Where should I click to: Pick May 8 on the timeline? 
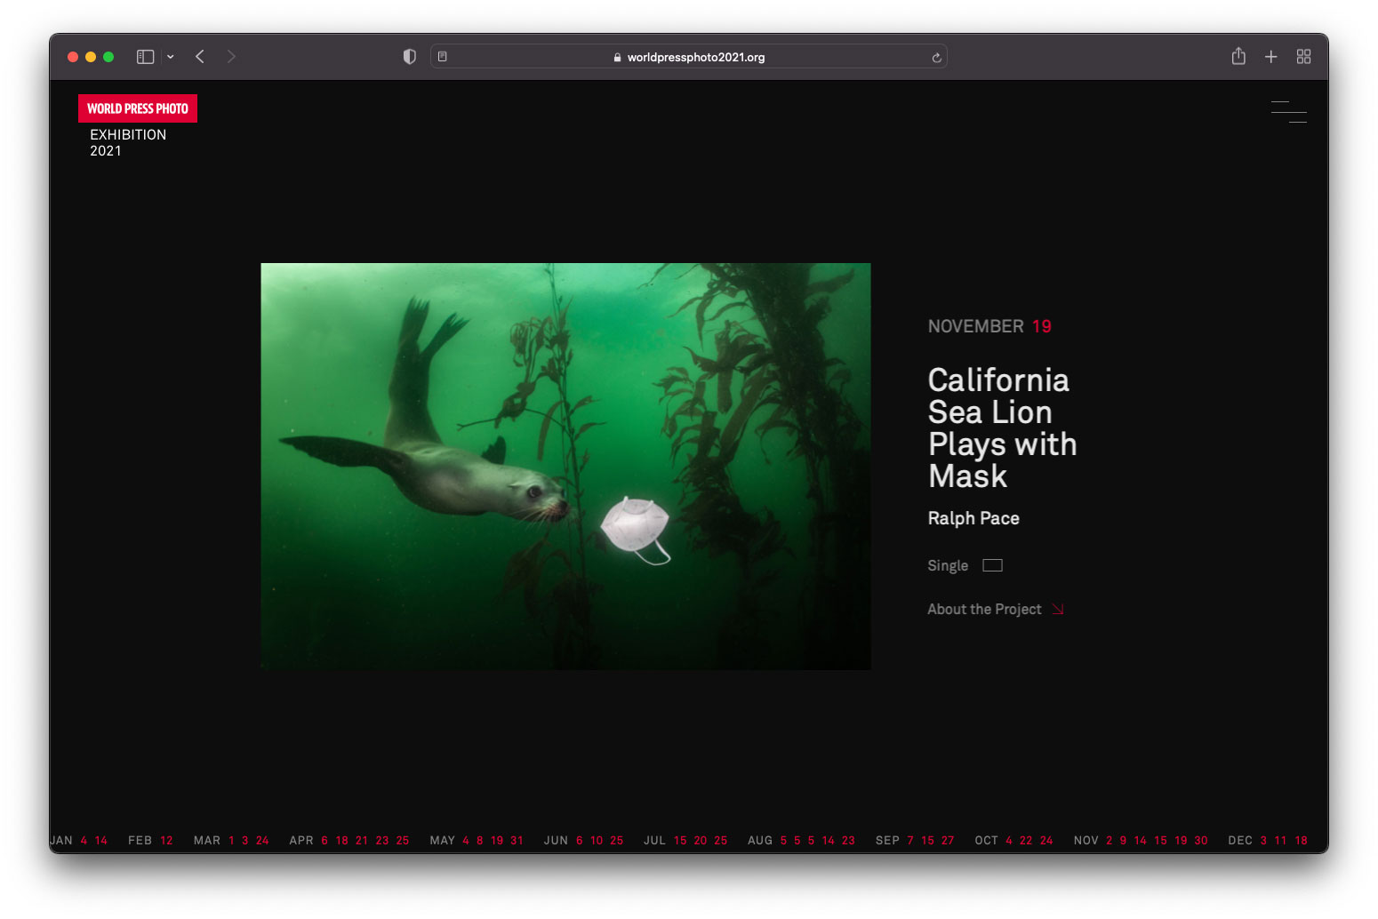pos(480,840)
